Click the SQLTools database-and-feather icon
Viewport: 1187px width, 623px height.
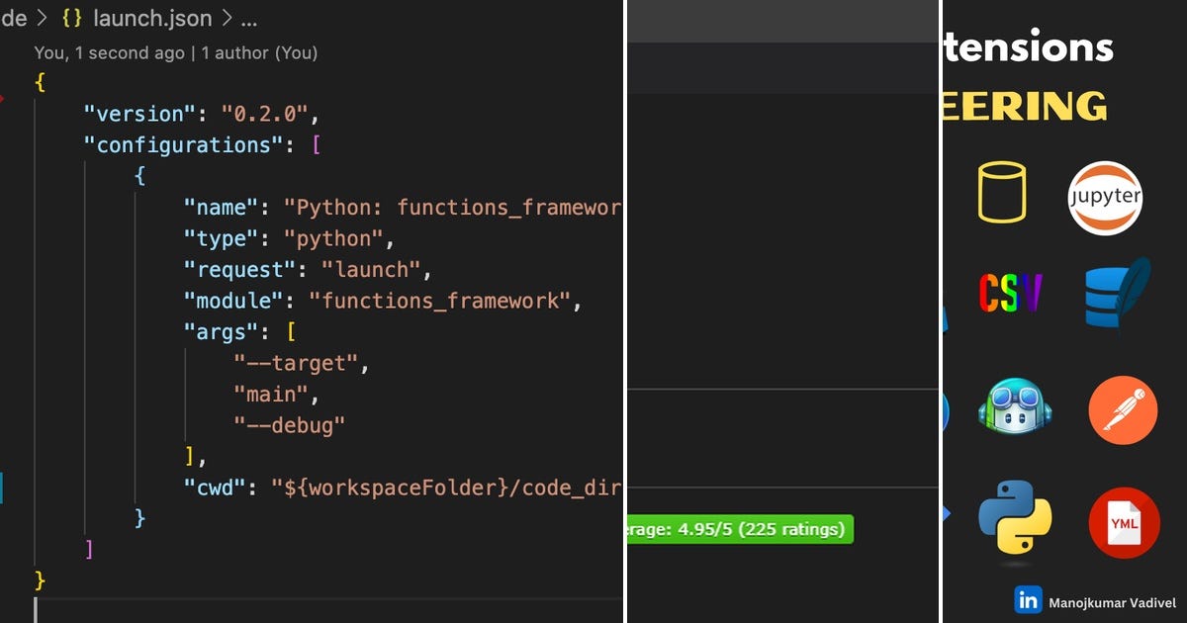click(1119, 297)
